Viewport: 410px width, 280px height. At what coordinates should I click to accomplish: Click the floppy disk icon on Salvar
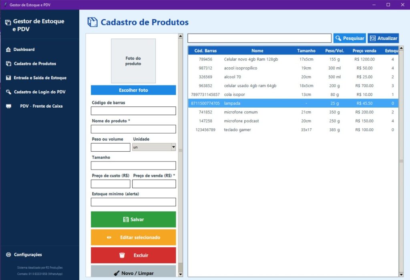pos(126,220)
